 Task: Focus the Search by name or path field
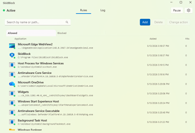(x=38, y=22)
